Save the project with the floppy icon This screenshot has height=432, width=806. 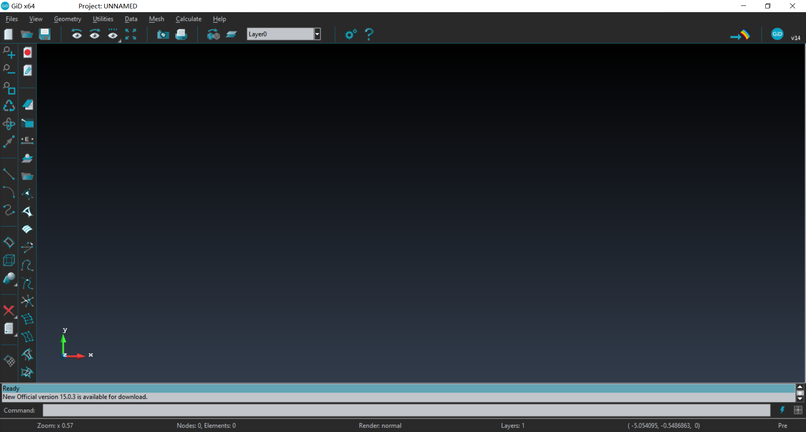(44, 34)
